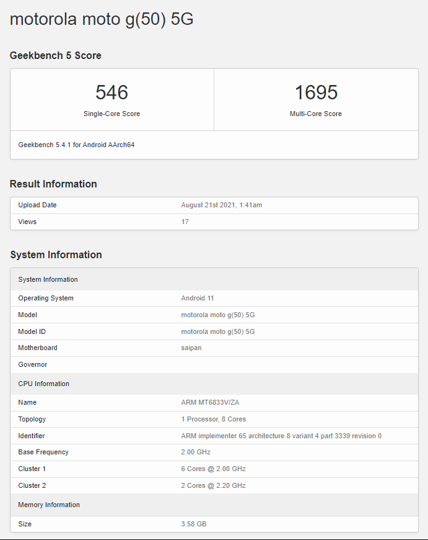Click the 'Model ID' row label

pos(32,331)
